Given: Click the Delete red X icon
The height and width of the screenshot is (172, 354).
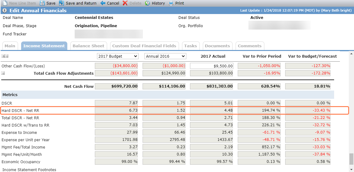Looking at the screenshot, I should click(125, 3).
